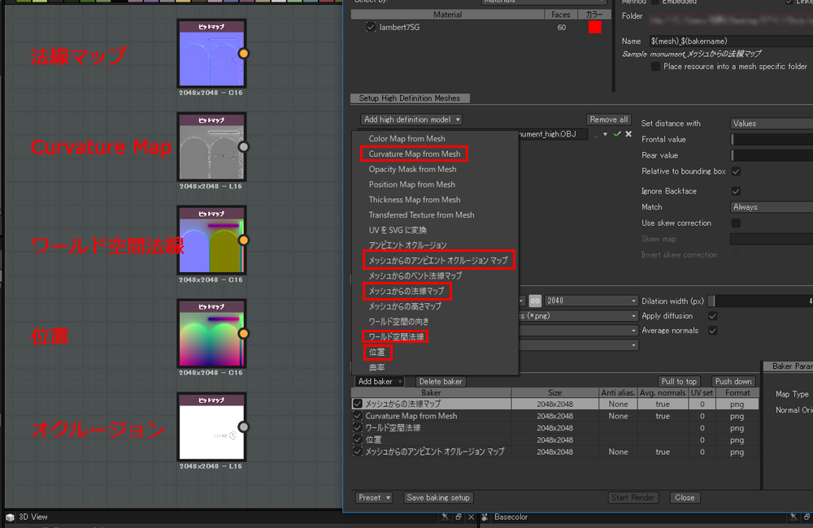Toggle the lambert7SG material checkbox
Screen dimensions: 813x528
(370, 27)
